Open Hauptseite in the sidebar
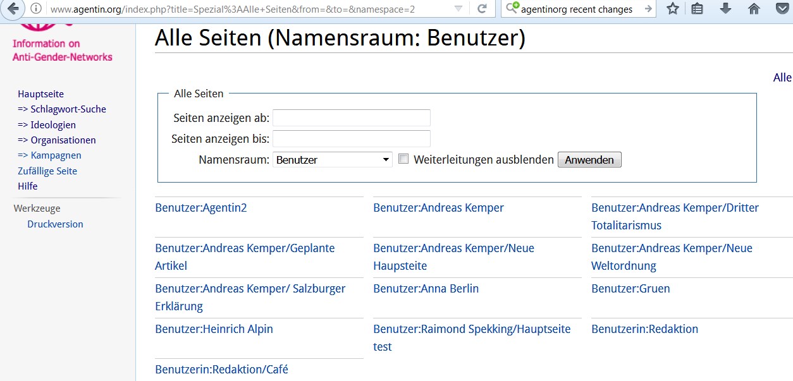793x381 pixels. click(40, 94)
